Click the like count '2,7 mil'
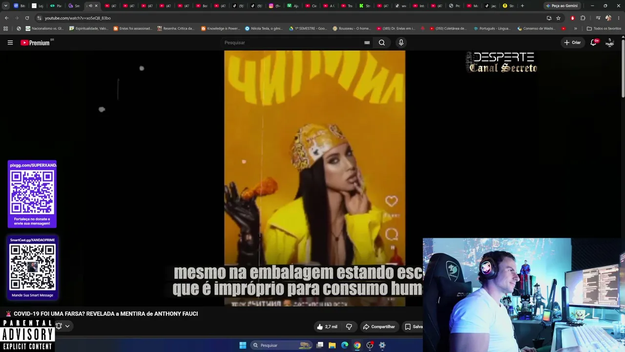This screenshot has width=625, height=352. (331, 327)
